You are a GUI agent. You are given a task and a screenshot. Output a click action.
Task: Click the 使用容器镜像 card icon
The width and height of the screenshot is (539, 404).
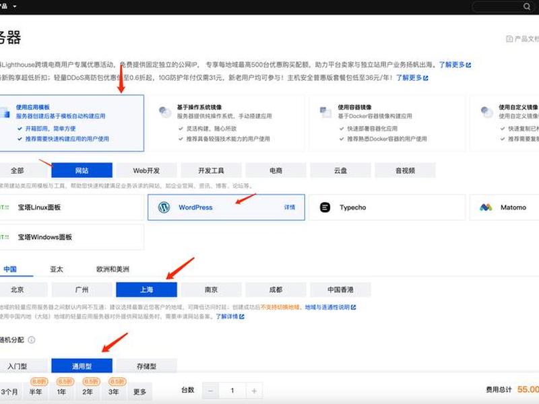[325, 112]
